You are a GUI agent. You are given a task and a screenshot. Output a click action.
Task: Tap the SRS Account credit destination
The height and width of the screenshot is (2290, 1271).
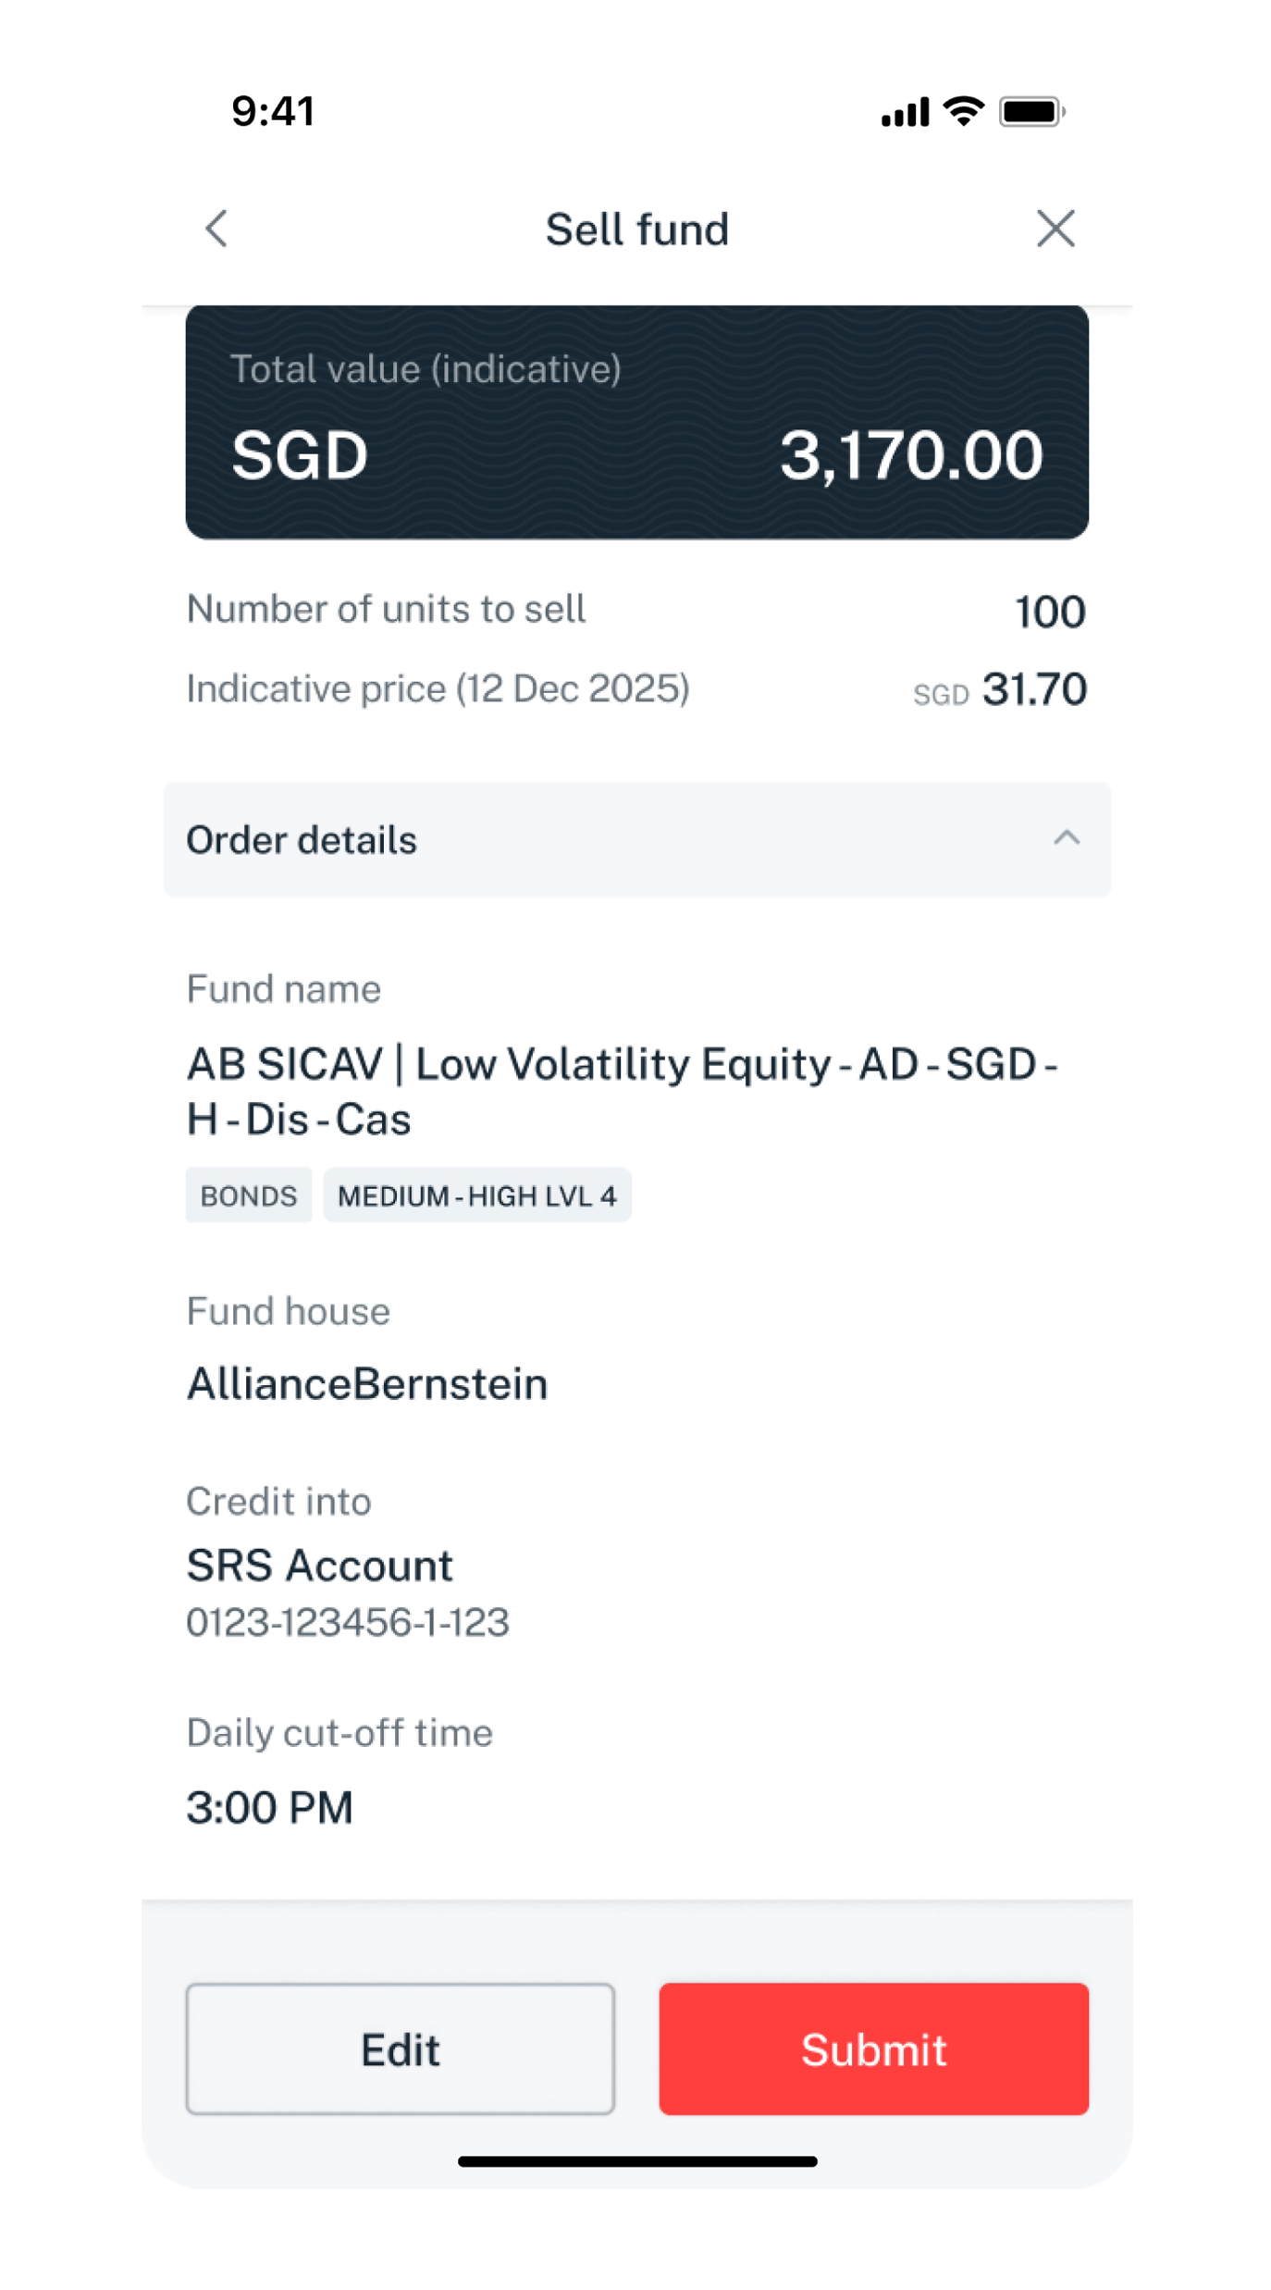(x=319, y=1566)
